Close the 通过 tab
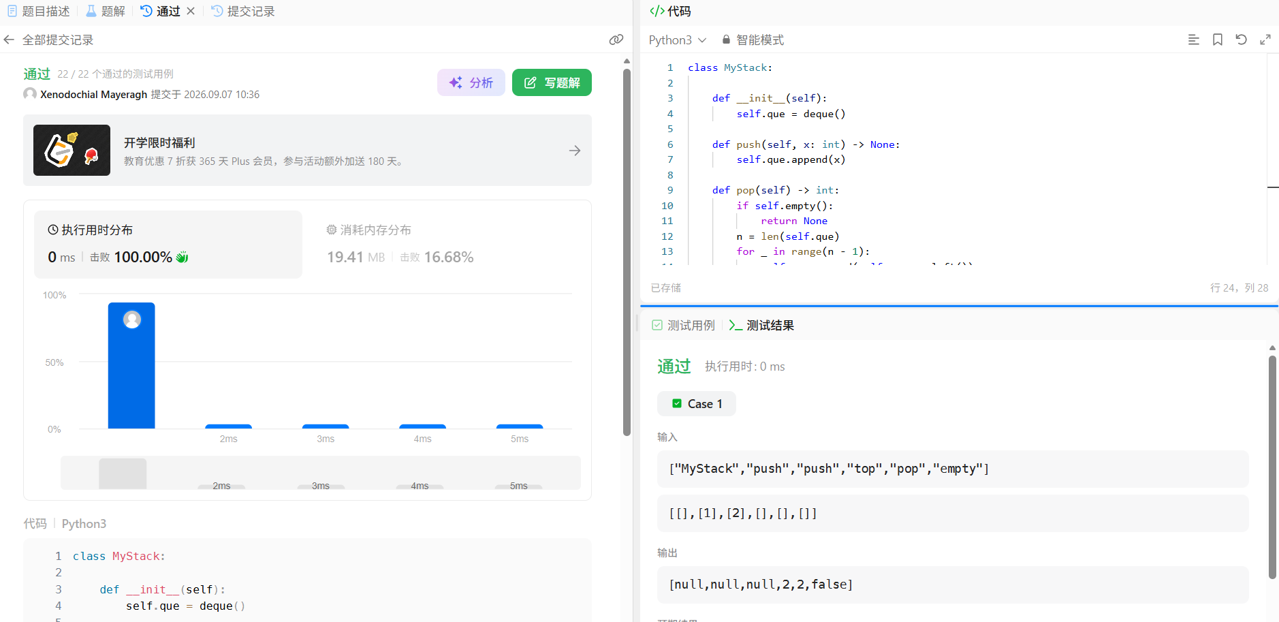The height and width of the screenshot is (622, 1279). click(191, 11)
